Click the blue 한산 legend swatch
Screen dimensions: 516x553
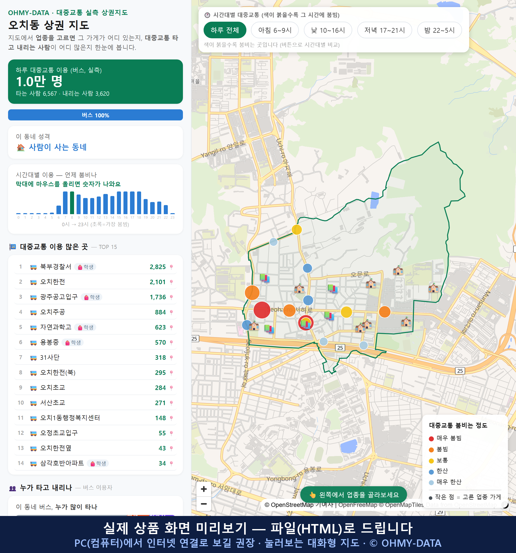point(431,472)
